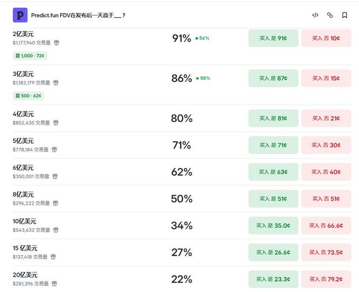Open the Predict.fun FDV market title
359x292 pixels.
78,15
